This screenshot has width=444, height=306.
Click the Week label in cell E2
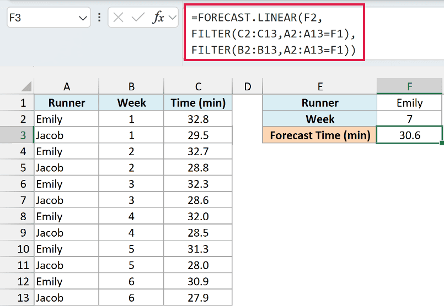pyautogui.click(x=320, y=119)
